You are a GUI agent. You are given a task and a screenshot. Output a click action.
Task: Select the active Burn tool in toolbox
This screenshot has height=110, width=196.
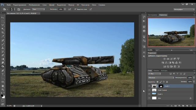point(3,67)
